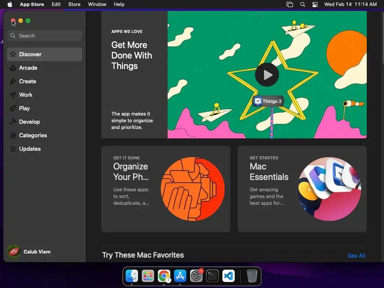This screenshot has height=288, width=384.
Task: Click the Updates download icon
Action: point(13,148)
